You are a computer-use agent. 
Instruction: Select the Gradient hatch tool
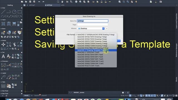[x=14, y=24]
